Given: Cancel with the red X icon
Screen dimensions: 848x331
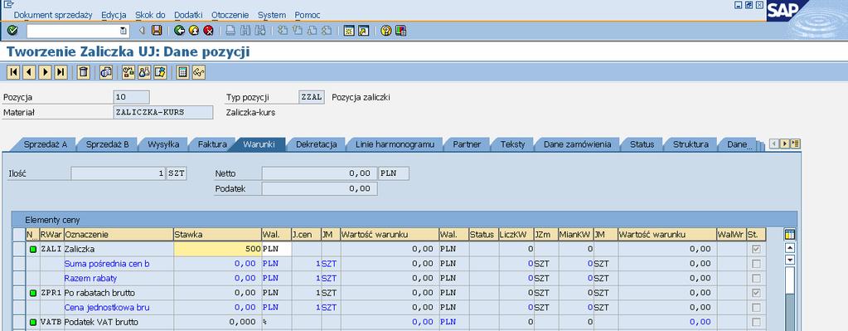Looking at the screenshot, I should click(x=208, y=31).
